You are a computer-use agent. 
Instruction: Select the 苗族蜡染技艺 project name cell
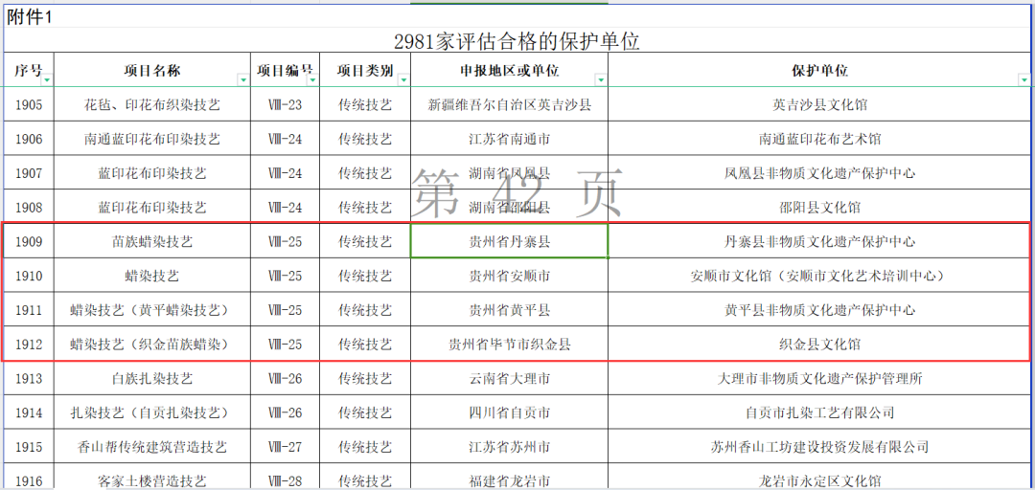(x=152, y=241)
